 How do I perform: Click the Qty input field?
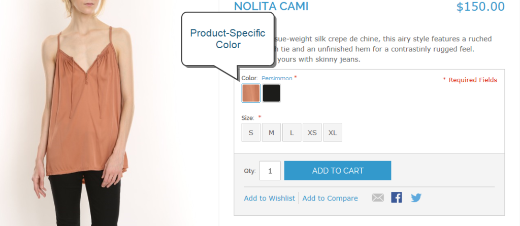click(270, 171)
